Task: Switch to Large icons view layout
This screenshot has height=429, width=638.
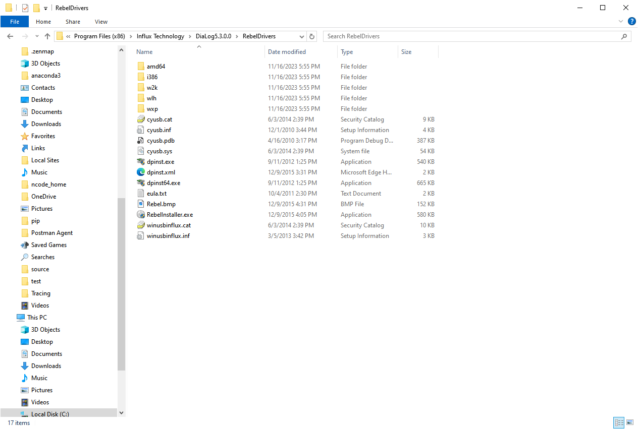Action: click(x=630, y=422)
